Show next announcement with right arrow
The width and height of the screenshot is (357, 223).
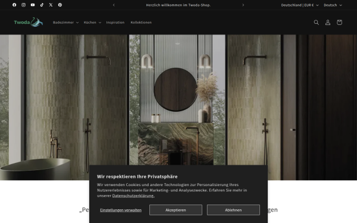243,5
